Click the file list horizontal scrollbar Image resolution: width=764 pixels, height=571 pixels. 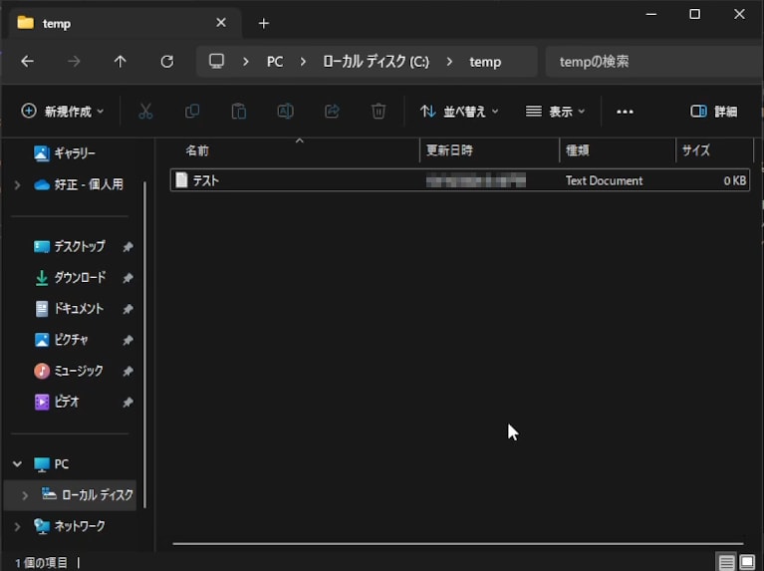pyautogui.click(x=458, y=544)
